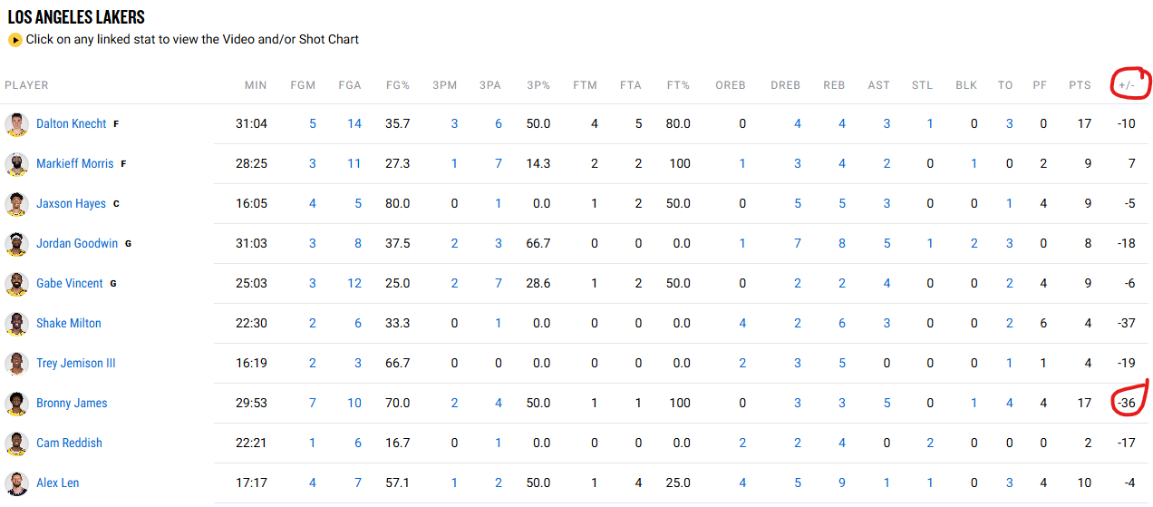This screenshot has height=507, width=1153.
Task: View Jordan Goodwin's 8 total rebounds
Action: click(842, 244)
